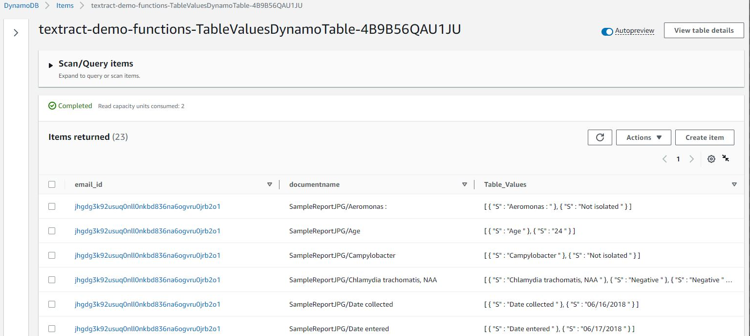Open the documentname column filter
The image size is (750, 336).
[x=464, y=184]
